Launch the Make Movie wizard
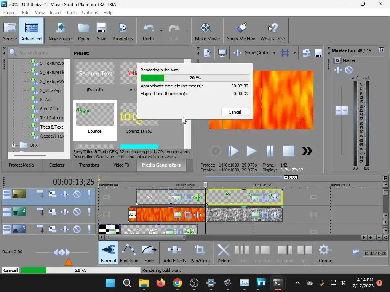 click(207, 31)
